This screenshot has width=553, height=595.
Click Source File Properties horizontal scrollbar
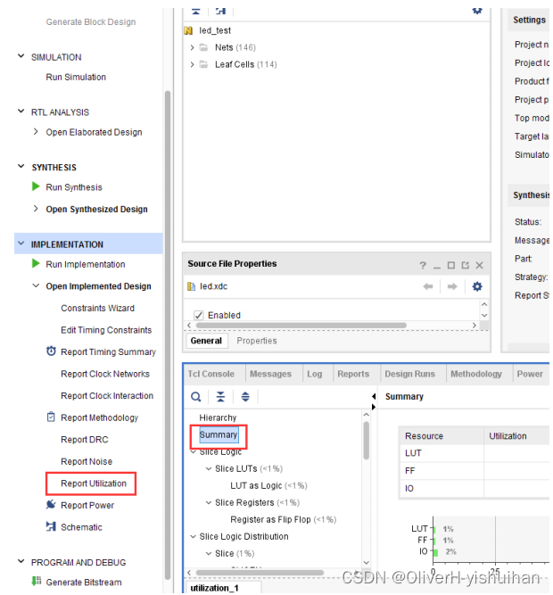click(301, 326)
